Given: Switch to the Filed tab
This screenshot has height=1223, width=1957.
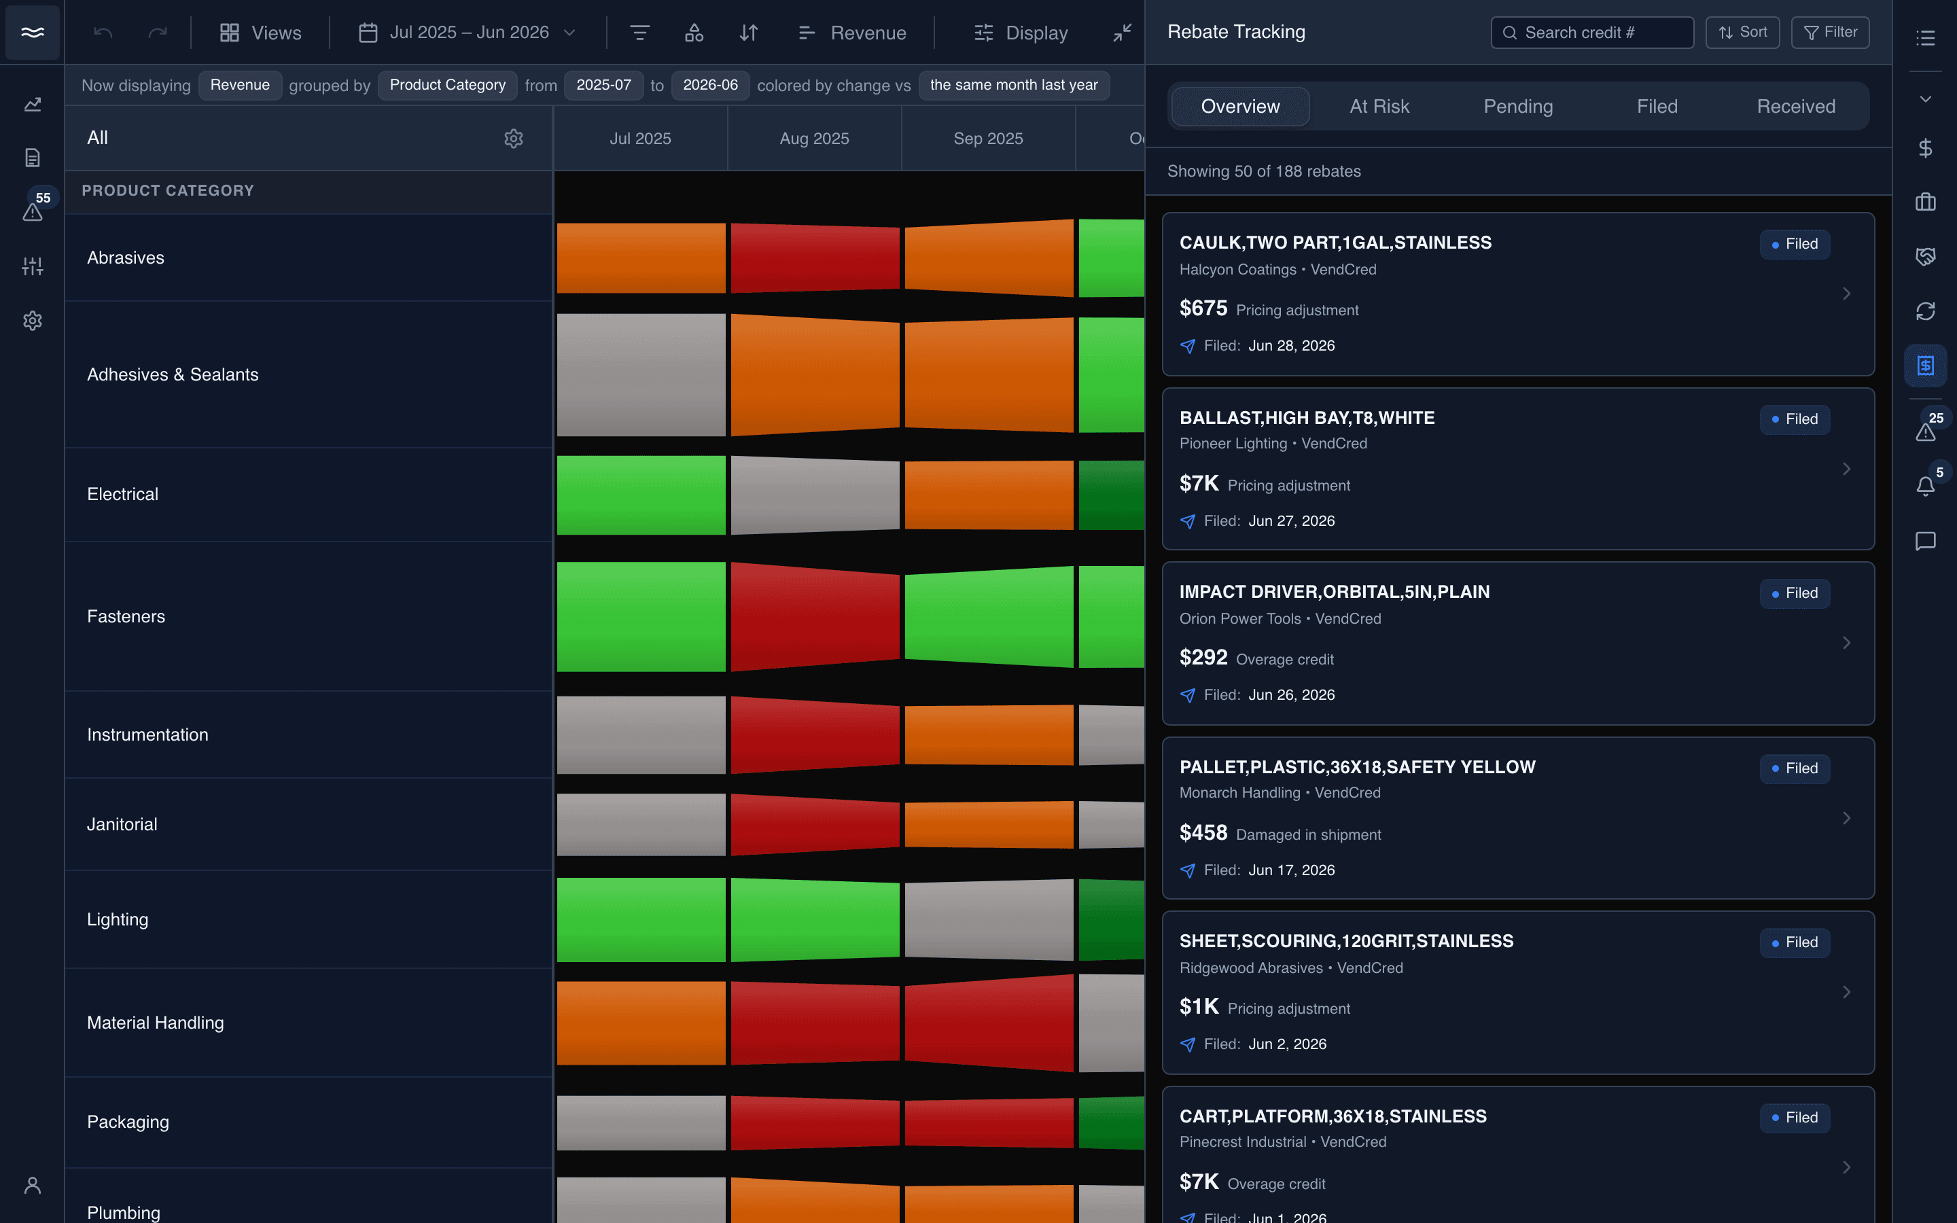Looking at the screenshot, I should point(1657,106).
